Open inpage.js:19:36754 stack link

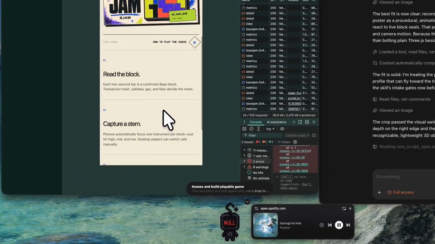[x=294, y=151]
